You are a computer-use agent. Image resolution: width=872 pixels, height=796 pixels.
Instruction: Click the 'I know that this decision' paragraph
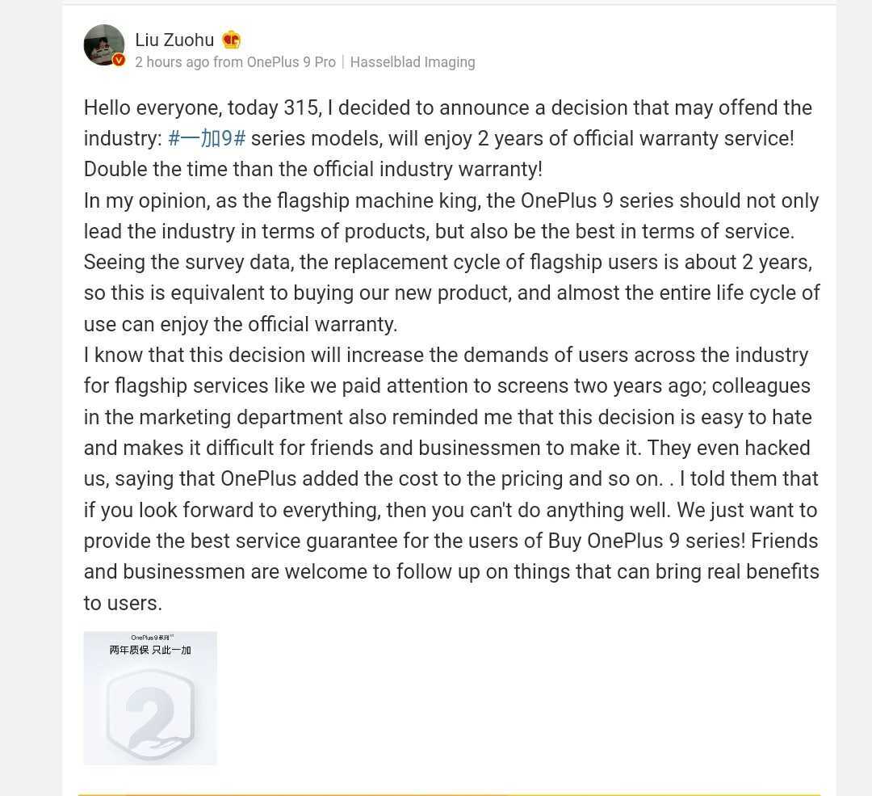(x=446, y=355)
